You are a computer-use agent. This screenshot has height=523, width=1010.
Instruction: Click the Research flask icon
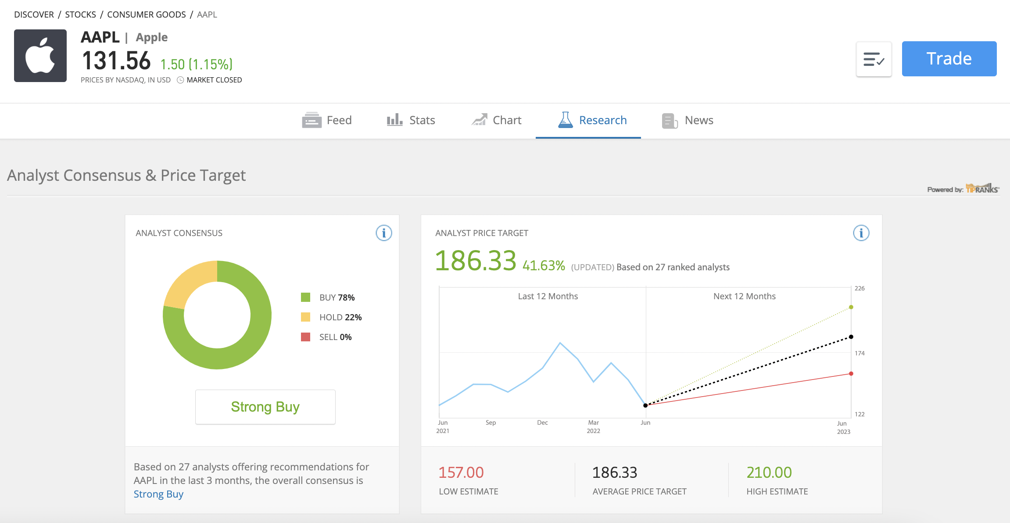point(566,120)
